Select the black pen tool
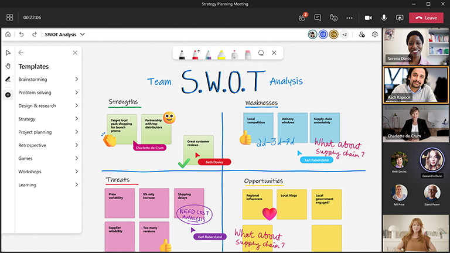This screenshot has width=450, height=253. click(181, 53)
